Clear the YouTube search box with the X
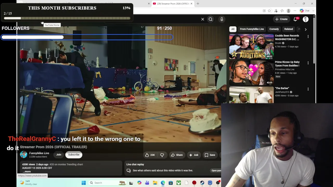333x187 pixels. click(x=203, y=19)
